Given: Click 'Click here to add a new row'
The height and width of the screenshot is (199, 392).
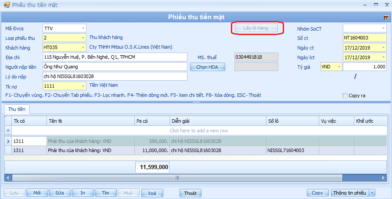Looking at the screenshot, I should tap(198, 131).
